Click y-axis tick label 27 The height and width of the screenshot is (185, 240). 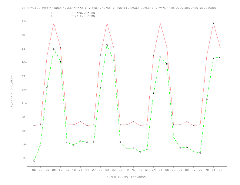pos(23,76)
